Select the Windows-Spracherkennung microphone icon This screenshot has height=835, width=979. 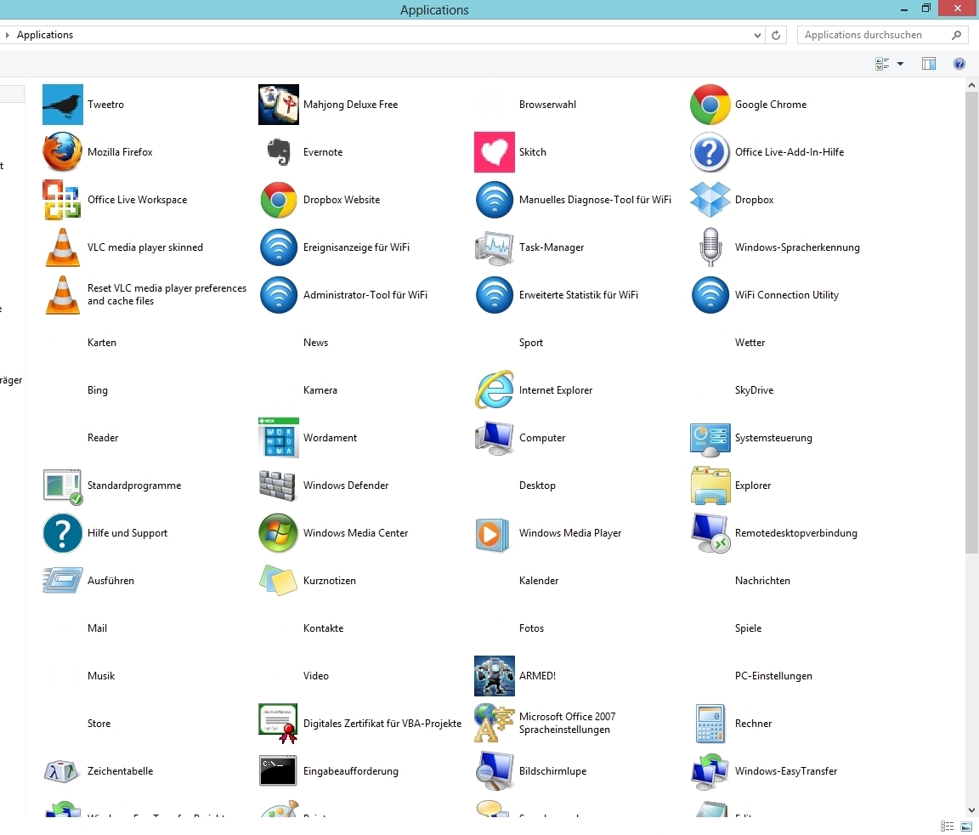(x=710, y=247)
